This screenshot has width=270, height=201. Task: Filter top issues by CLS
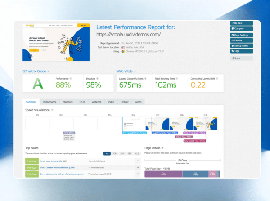point(137,153)
